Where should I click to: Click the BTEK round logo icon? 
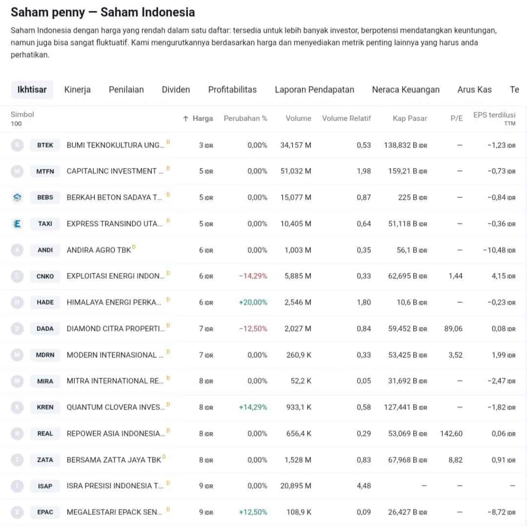(17, 145)
